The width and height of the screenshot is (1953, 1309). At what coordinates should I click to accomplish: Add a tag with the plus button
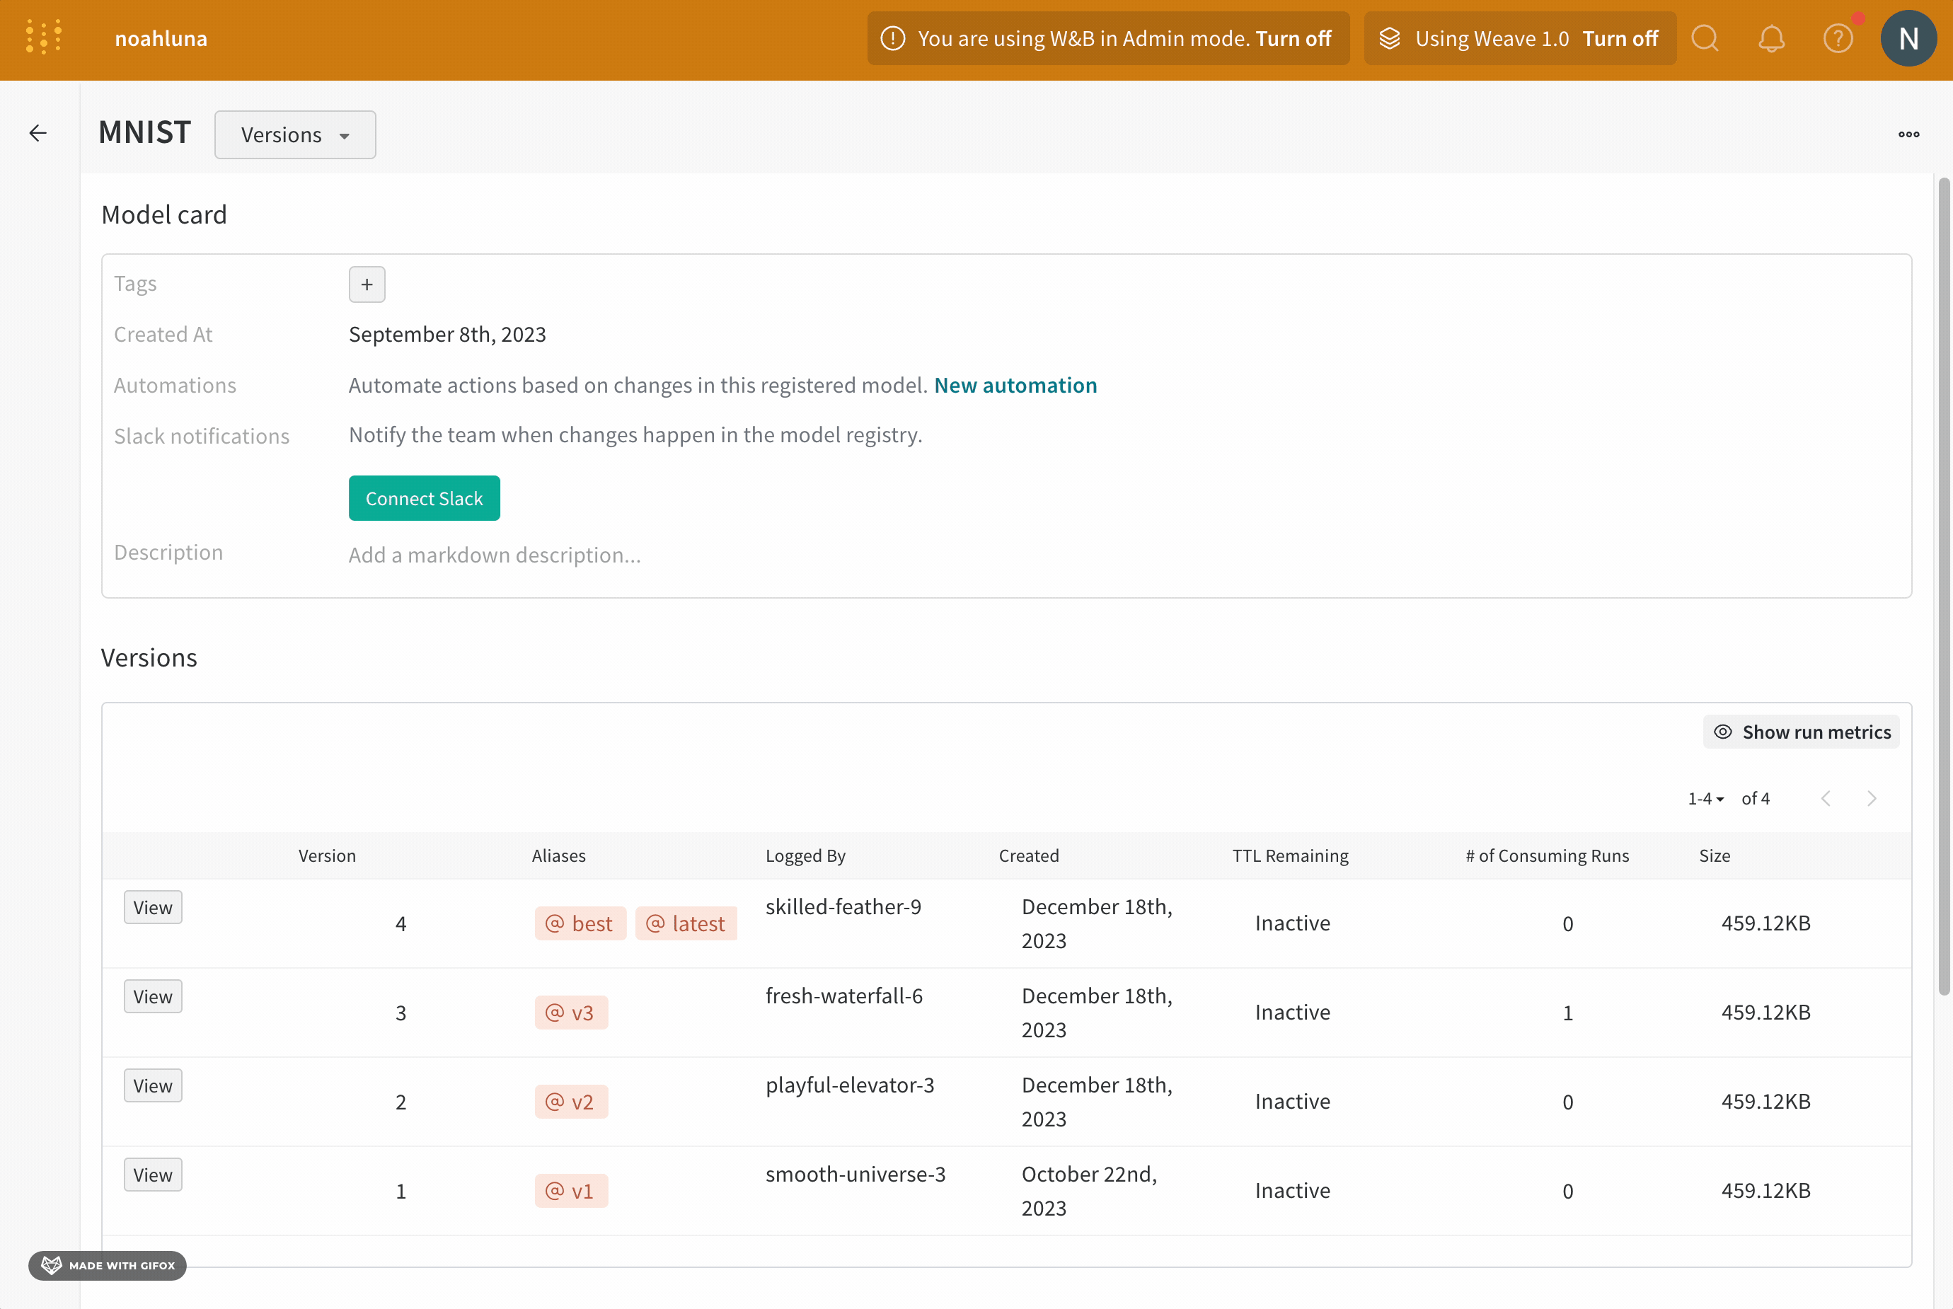367,284
